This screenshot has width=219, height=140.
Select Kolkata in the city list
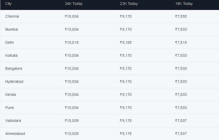coord(11,55)
